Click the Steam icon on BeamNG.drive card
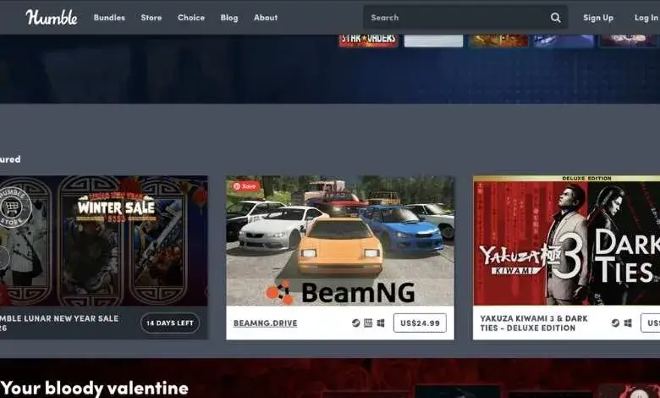The height and width of the screenshot is (398, 660). click(x=355, y=323)
